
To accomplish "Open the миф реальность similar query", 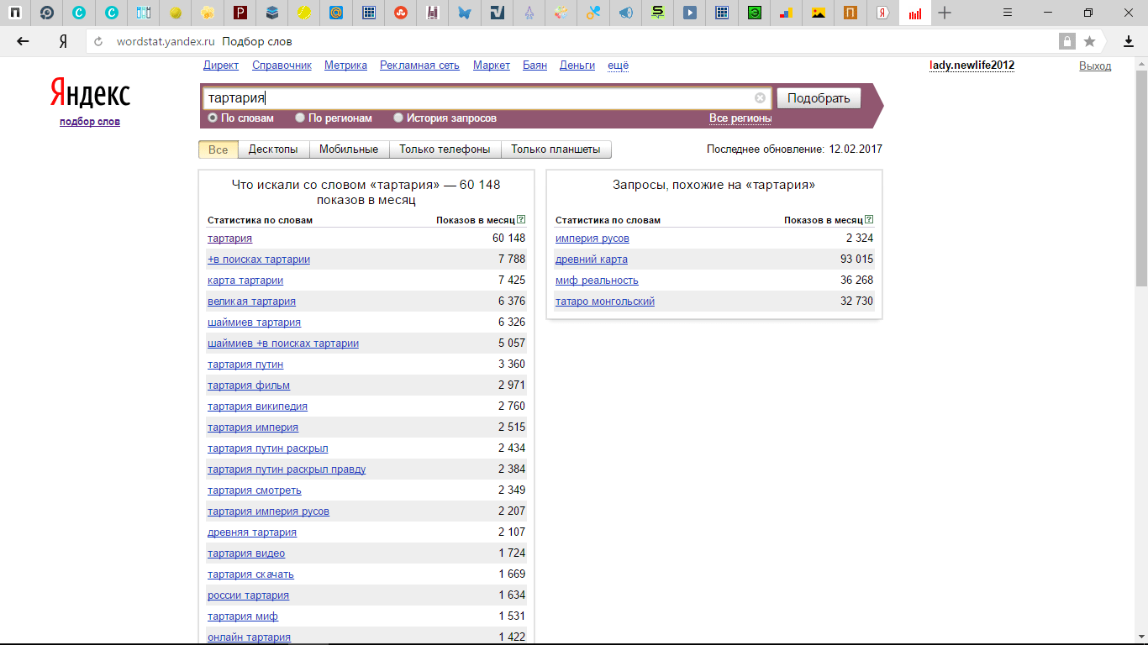I will [x=597, y=281].
